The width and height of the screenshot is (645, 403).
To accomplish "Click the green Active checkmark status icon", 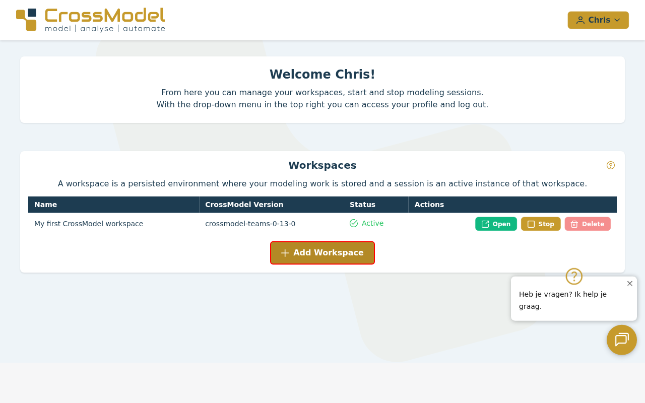I will click(354, 223).
